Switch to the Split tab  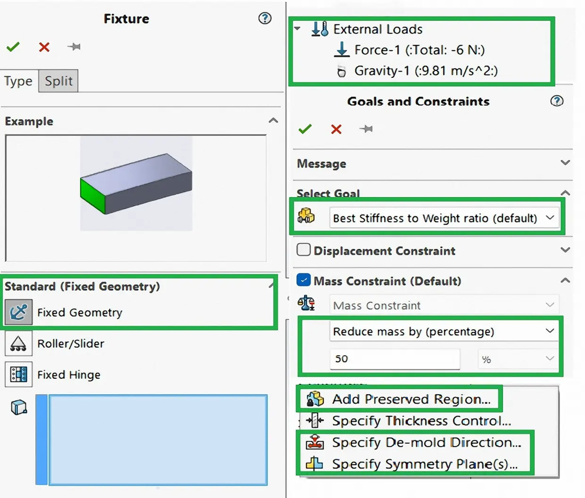pos(58,81)
